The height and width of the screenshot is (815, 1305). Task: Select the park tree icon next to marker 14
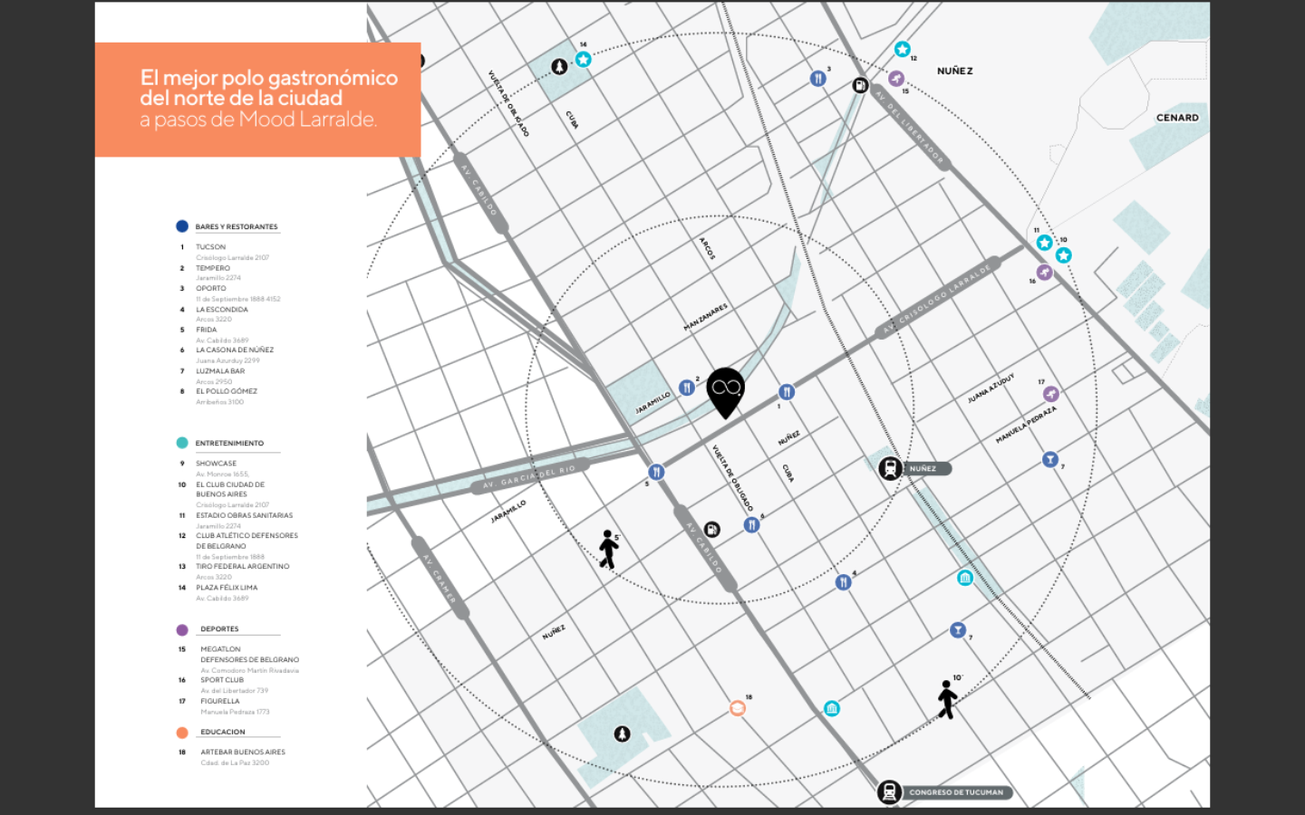(559, 66)
